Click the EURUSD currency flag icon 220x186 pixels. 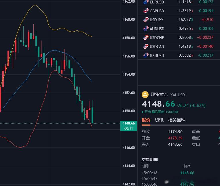tap(146, 2)
